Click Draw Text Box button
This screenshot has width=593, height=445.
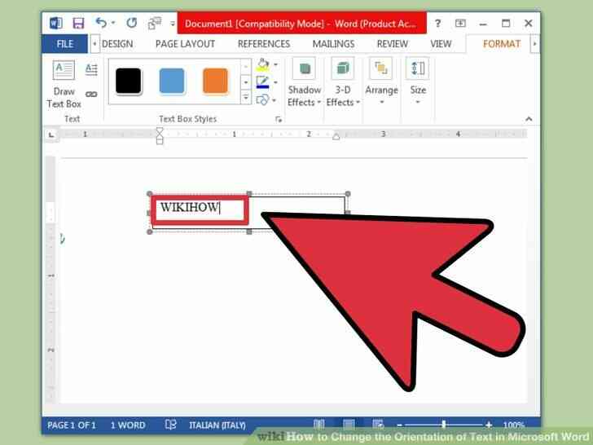64,85
